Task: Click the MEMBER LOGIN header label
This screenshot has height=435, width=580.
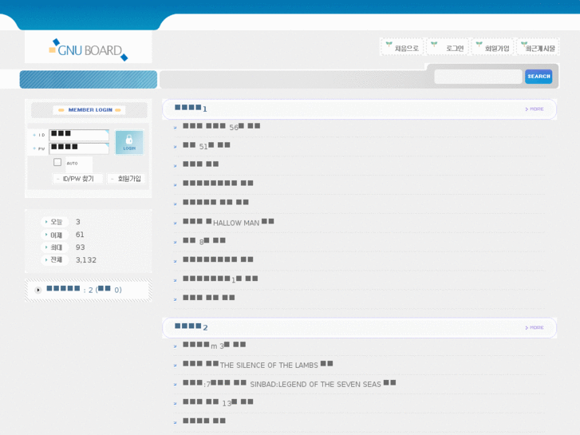Action: (89, 110)
